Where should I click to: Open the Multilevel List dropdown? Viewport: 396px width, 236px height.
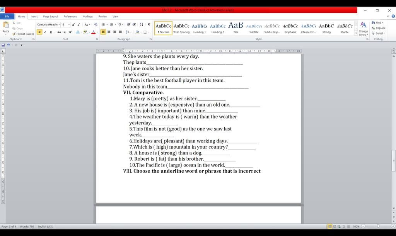coord(123,25)
